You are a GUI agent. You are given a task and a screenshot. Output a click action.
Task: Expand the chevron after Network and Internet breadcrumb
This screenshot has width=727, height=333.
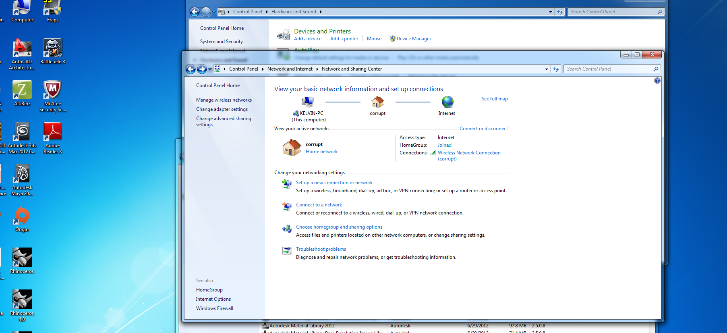317,69
